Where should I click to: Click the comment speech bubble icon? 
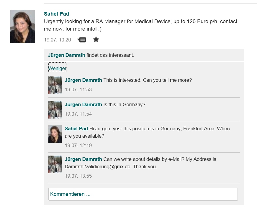coord(82,40)
